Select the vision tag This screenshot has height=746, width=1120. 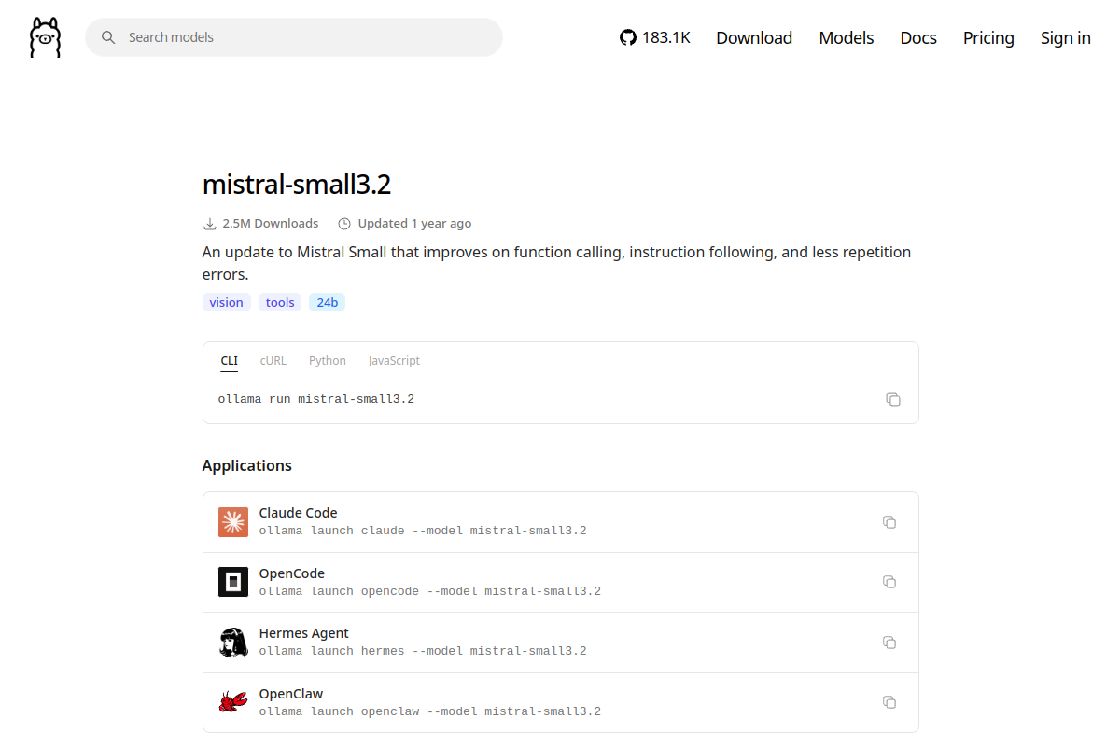(x=227, y=302)
